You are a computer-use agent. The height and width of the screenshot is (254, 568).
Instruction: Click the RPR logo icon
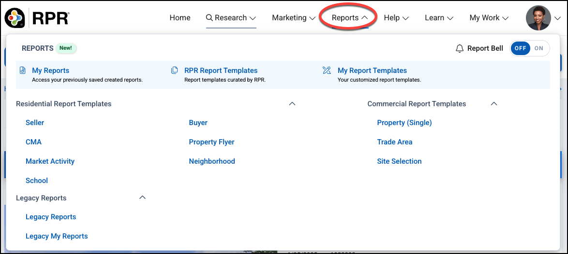[x=15, y=18]
